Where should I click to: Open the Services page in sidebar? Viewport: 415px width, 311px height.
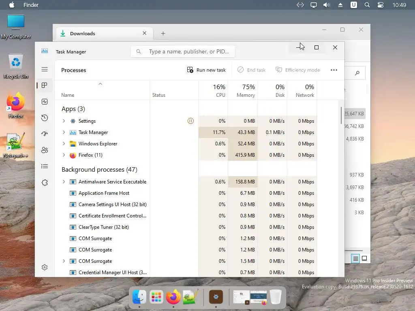[x=45, y=183]
